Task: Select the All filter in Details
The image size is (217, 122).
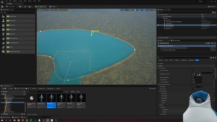Action: click(x=197, y=60)
